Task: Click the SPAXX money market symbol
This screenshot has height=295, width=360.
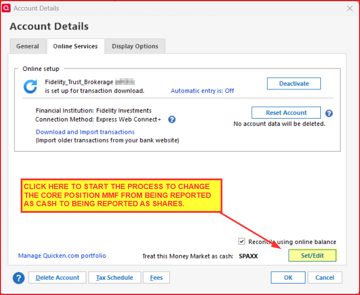Action: coord(248,256)
